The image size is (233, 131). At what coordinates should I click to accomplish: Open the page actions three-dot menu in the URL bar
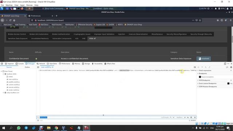click(193, 20)
